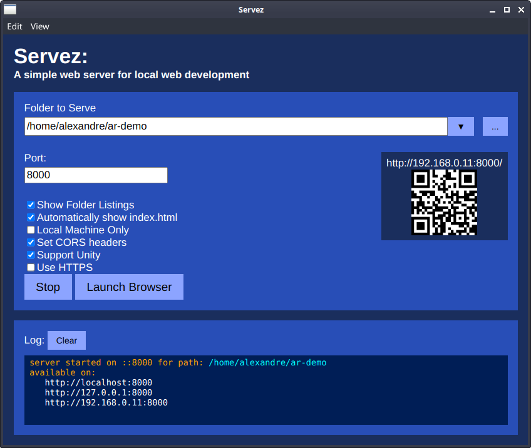Toggle Set CORS headers checkbox
Screen dimensions: 531x448
point(31,243)
